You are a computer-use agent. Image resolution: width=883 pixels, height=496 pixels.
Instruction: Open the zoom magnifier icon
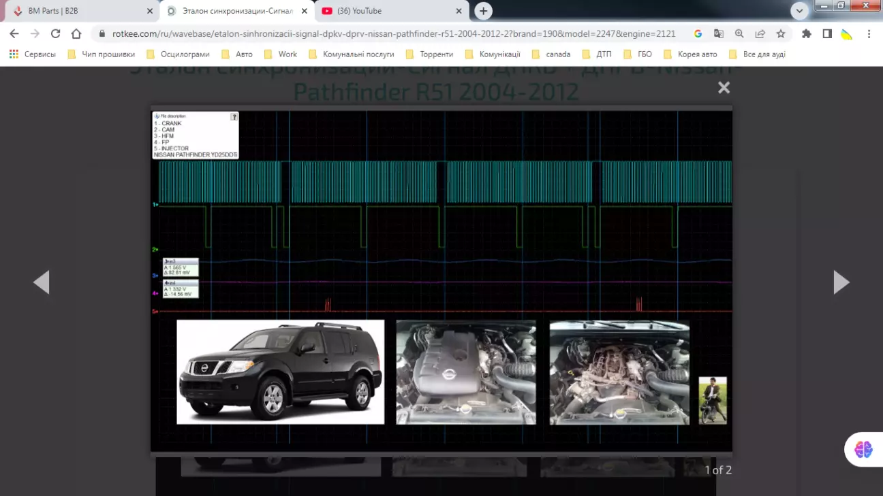[x=739, y=33]
